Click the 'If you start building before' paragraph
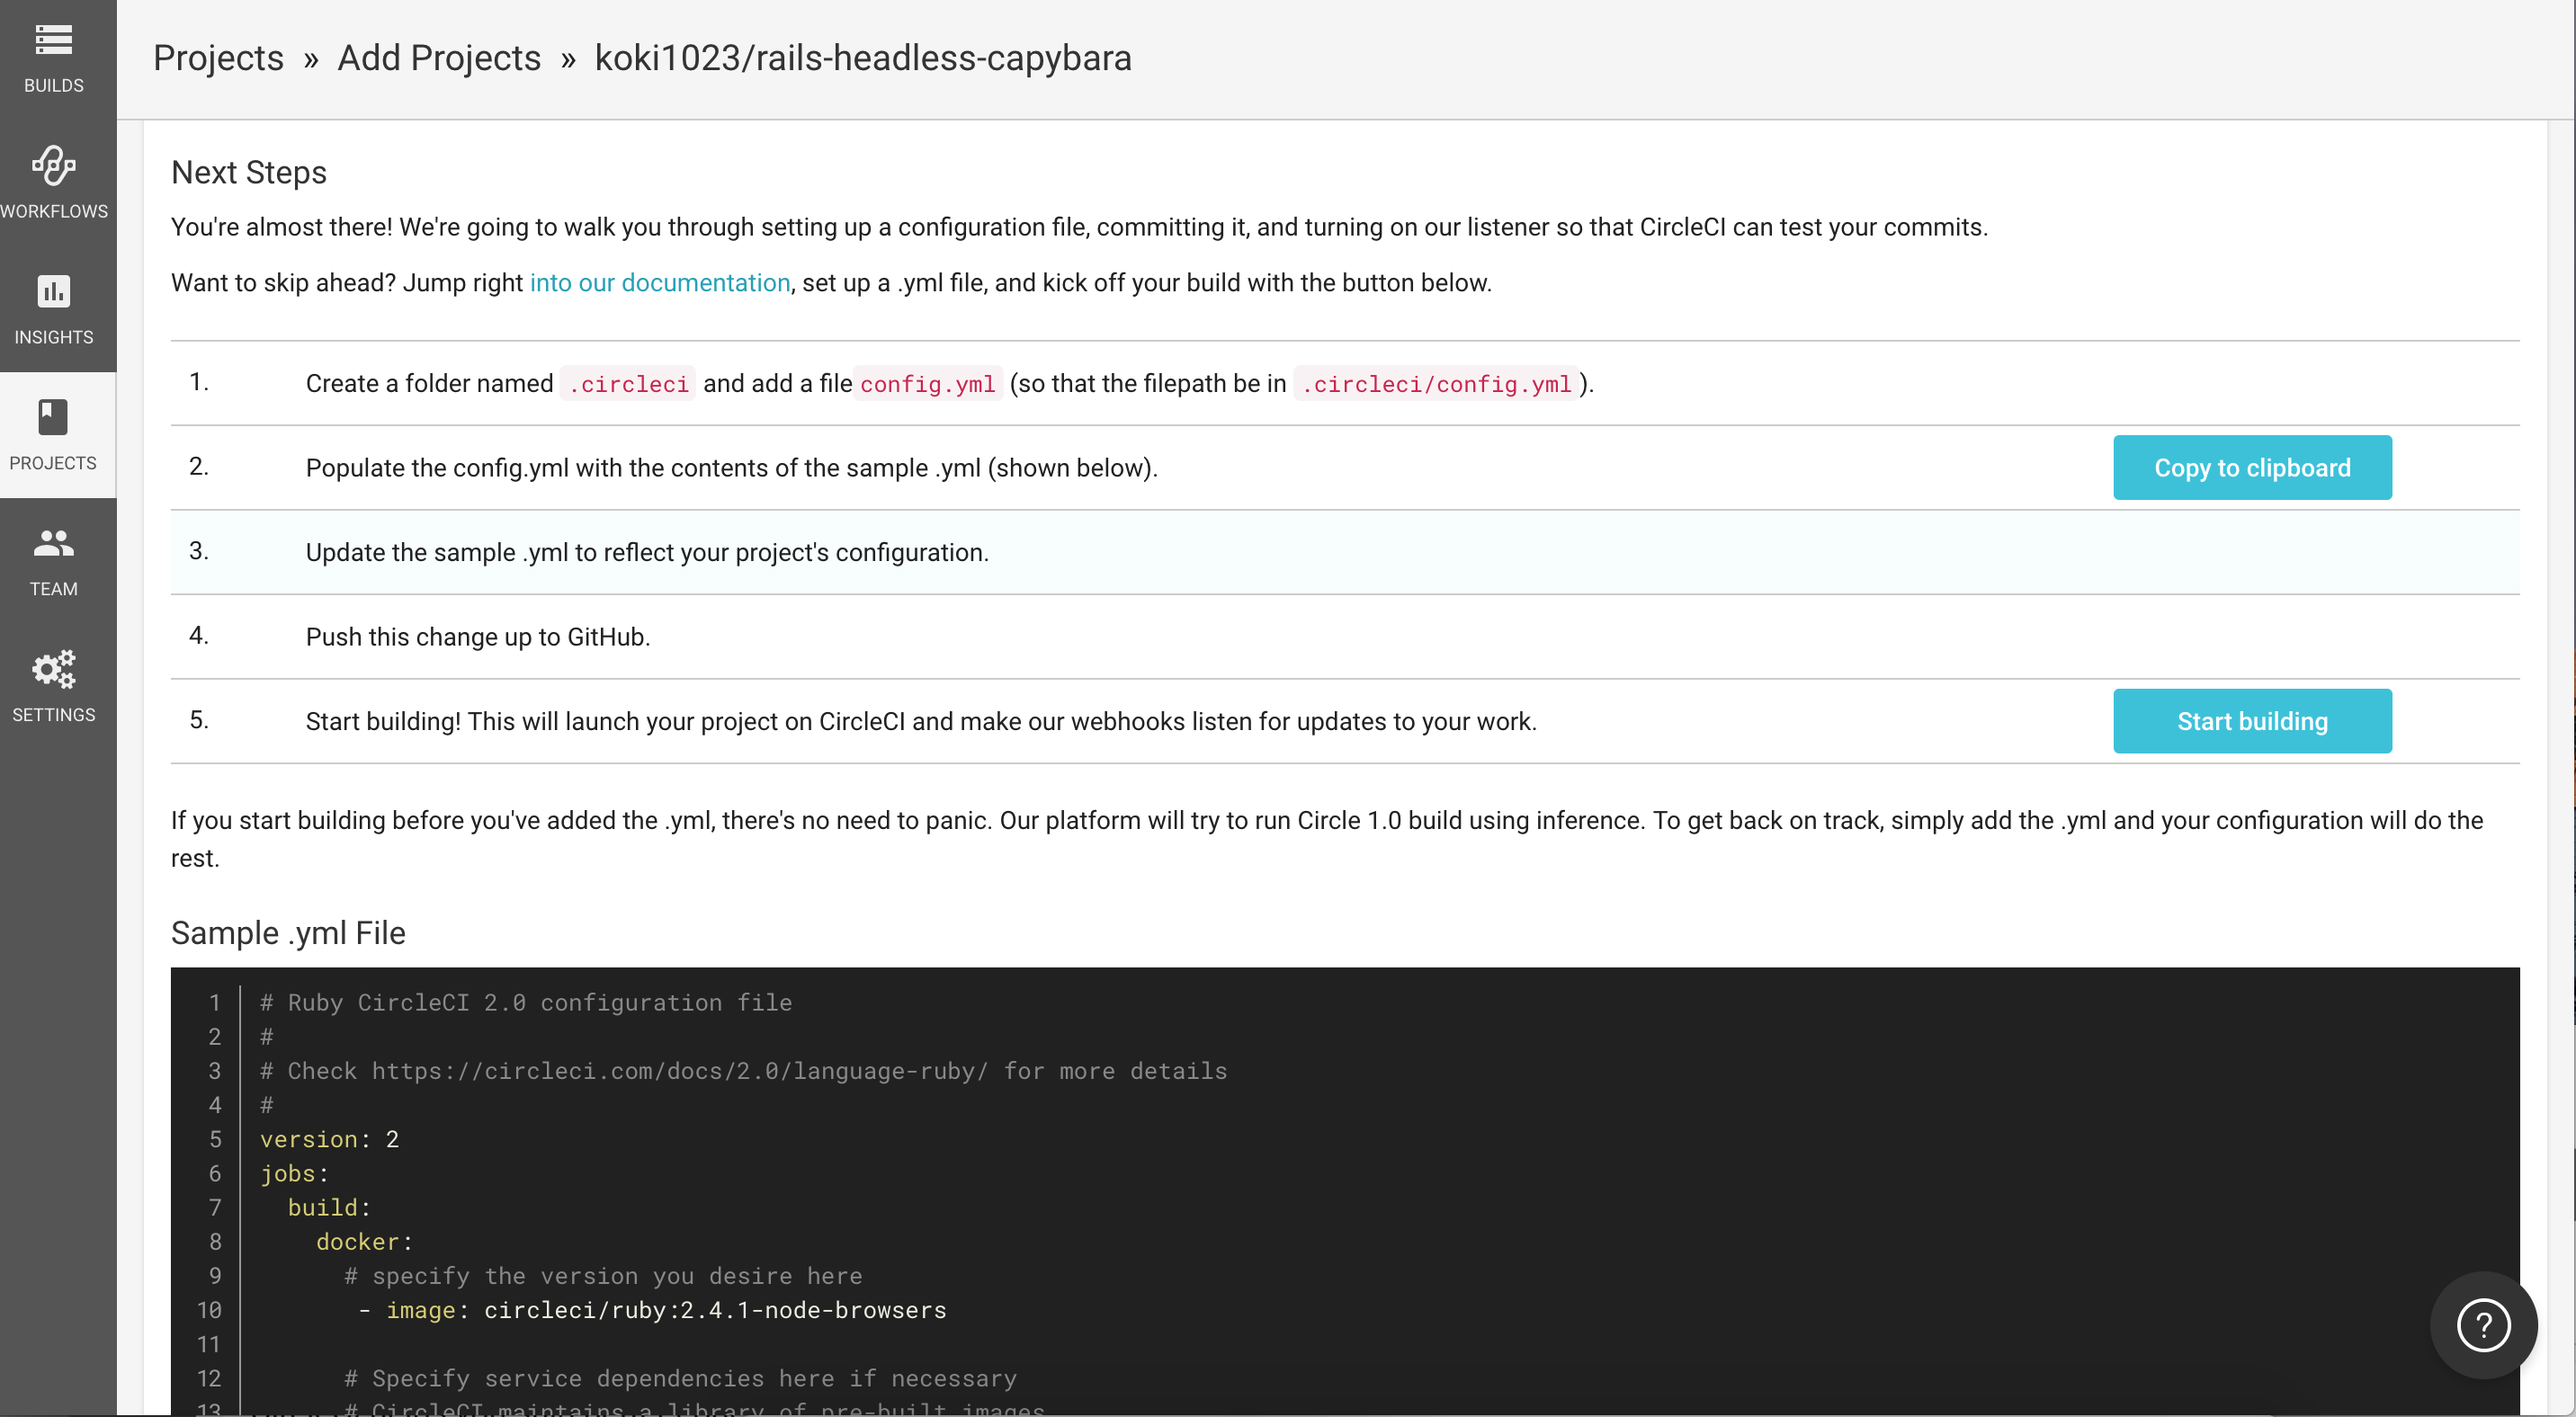2576x1417 pixels. click(1326, 840)
